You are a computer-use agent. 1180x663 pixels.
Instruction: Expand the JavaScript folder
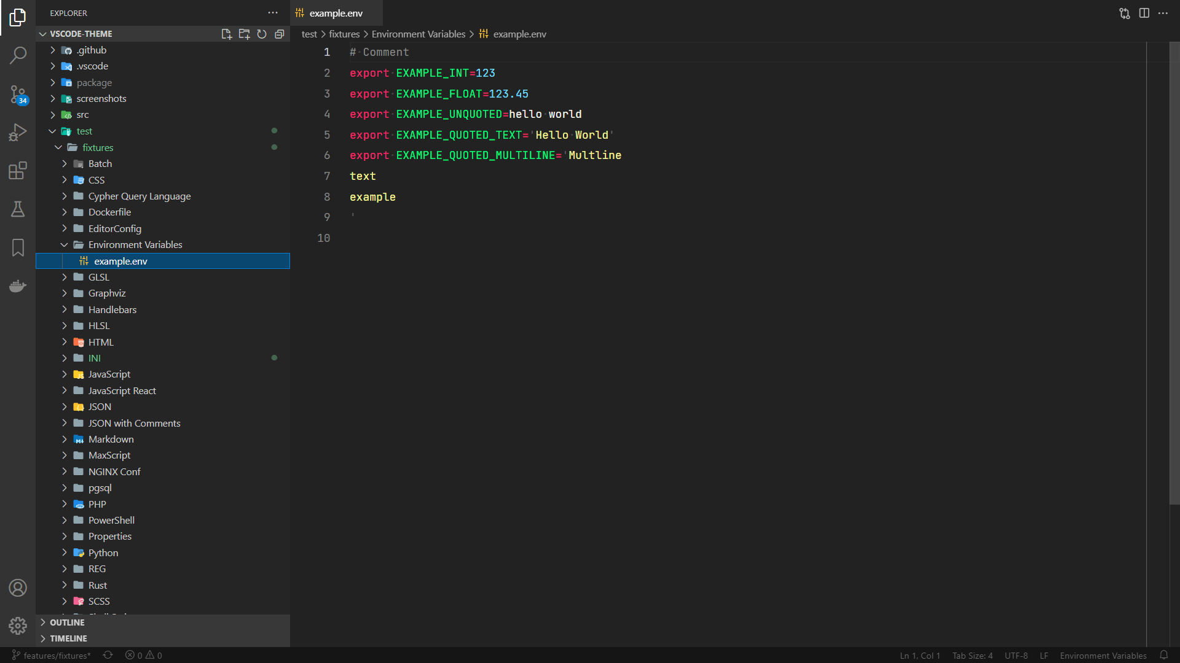pyautogui.click(x=109, y=374)
